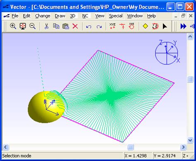196x161 pixels.
Task: Open the Edit menu
Action: [x=26, y=16]
